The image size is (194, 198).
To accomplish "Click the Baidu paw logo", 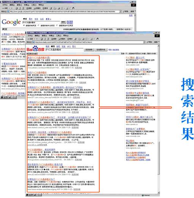I will tap(35, 49).
